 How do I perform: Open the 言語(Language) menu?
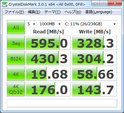[x=99, y=12]
